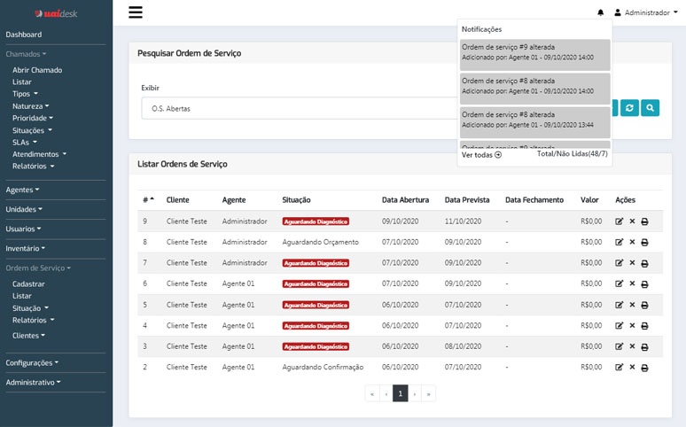
Task: Print service order 7 with printer icon
Action: [x=644, y=263]
